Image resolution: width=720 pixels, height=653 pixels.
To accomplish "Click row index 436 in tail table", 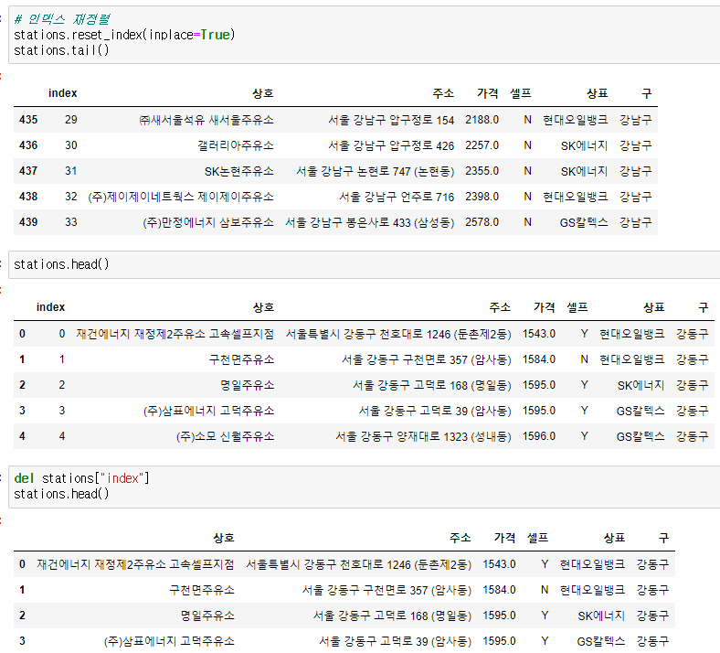I will [28, 145].
